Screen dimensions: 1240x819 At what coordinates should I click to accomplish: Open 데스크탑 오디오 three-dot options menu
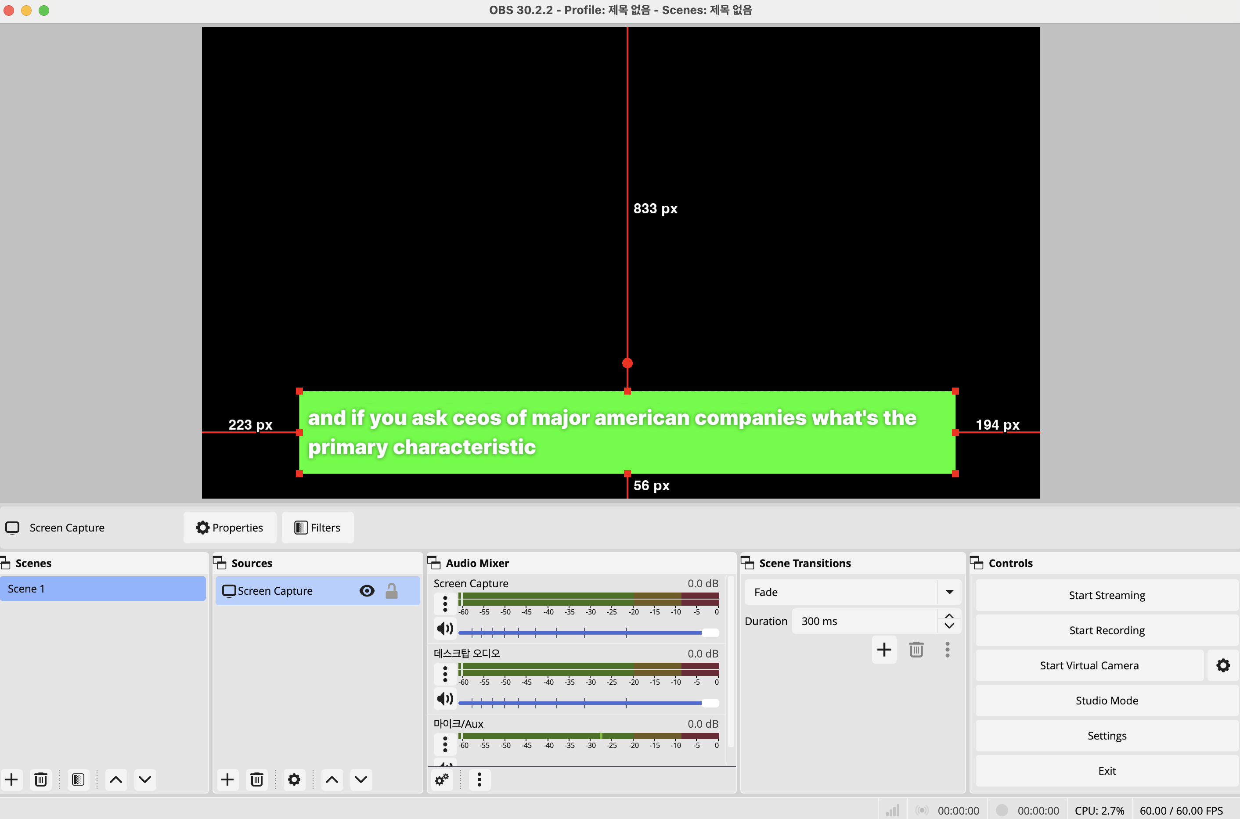[x=445, y=674]
